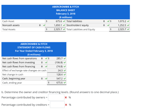Screen dimensions: 149x109
Task: Click green check beside Total Liabilities and Equity amount
Action: click(x=128, y=29)
